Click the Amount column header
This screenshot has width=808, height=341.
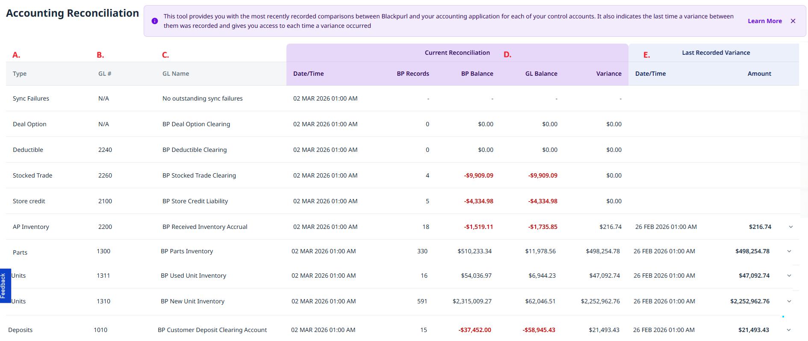pos(759,74)
